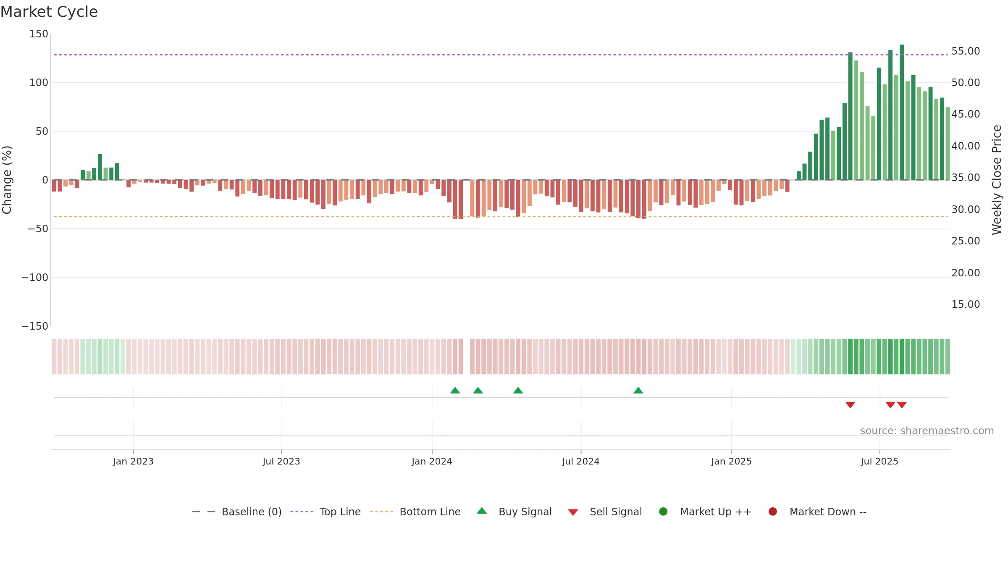1008x567 pixels.
Task: Click the 150 value on Change axis
Action: pyautogui.click(x=39, y=34)
